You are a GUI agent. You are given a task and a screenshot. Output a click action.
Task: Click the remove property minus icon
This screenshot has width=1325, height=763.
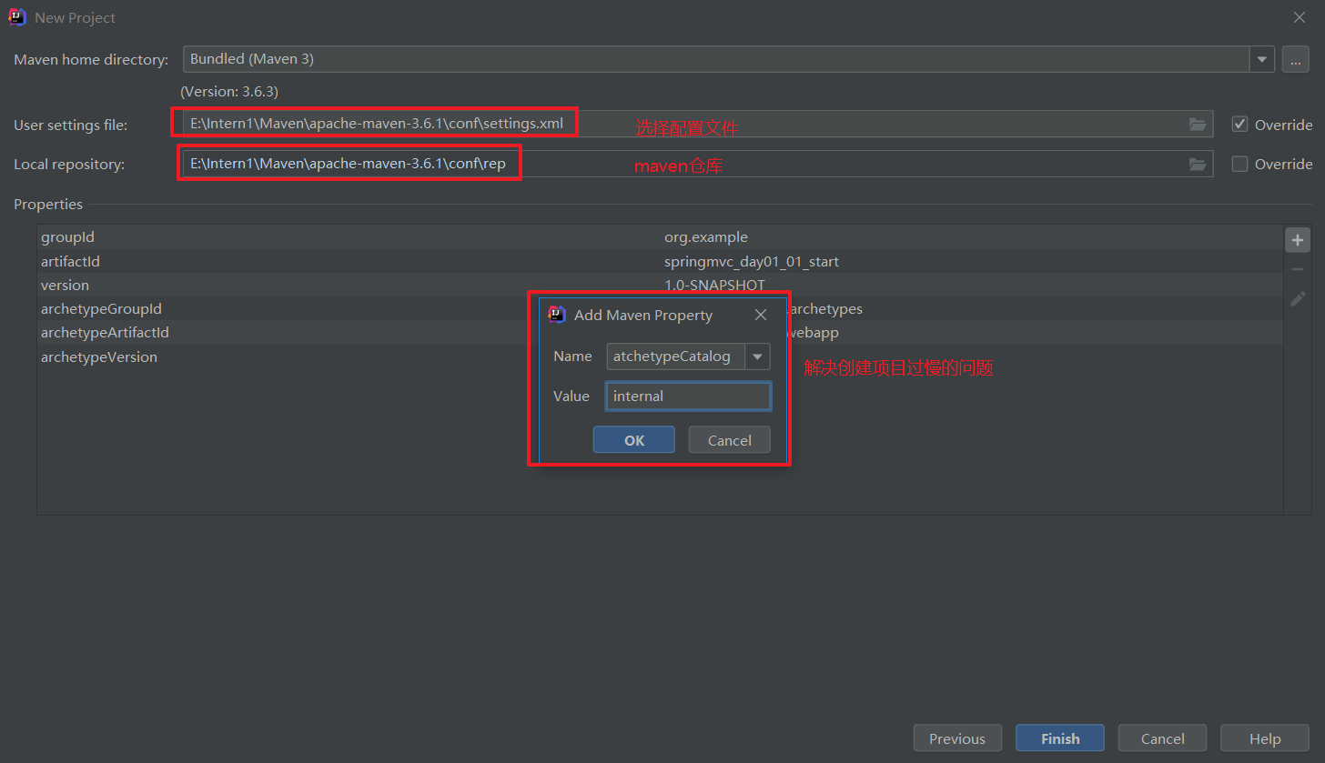[x=1298, y=269]
